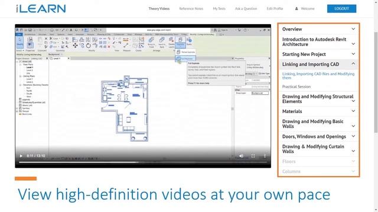The width and height of the screenshot is (378, 212).
Task: Click the Move tool icon in the Revit ribbon
Action: [x=75, y=45]
